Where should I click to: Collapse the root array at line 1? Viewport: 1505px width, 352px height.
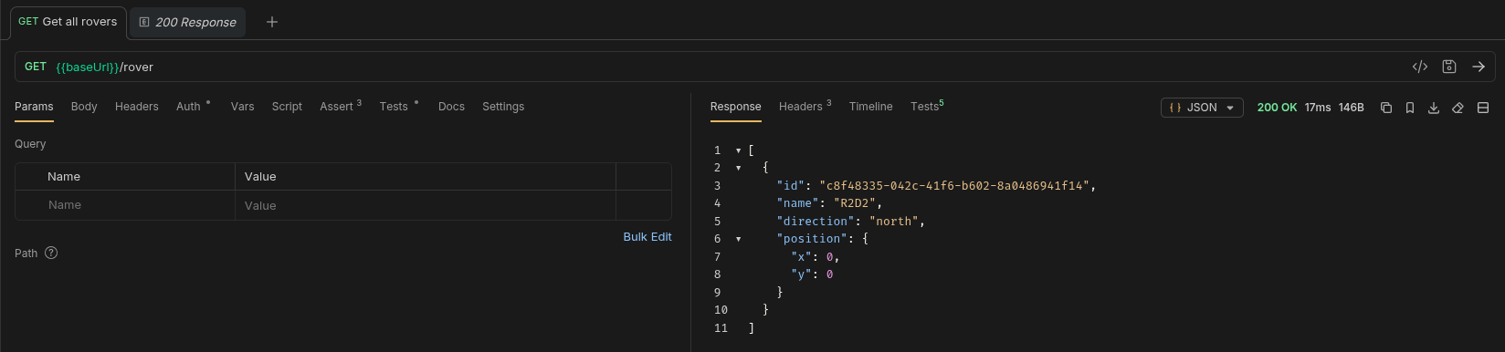(738, 150)
